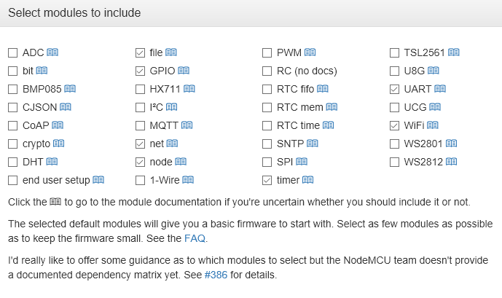Check the SPI module checkbox
The height and width of the screenshot is (298, 502).
pyautogui.click(x=267, y=162)
